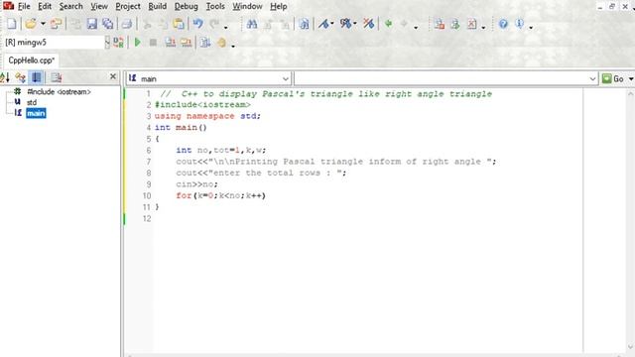The image size is (635, 357).
Task: Open find with the binoculars icon
Action: coord(252,24)
